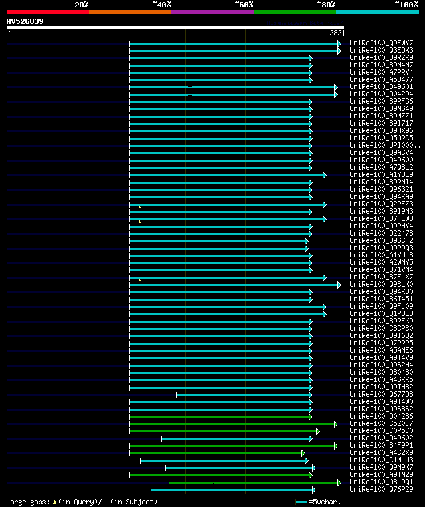Click the arrowhead ending the UniRef100_Q2PEZ3 alignment
The image size is (425, 507).
[x=325, y=204]
